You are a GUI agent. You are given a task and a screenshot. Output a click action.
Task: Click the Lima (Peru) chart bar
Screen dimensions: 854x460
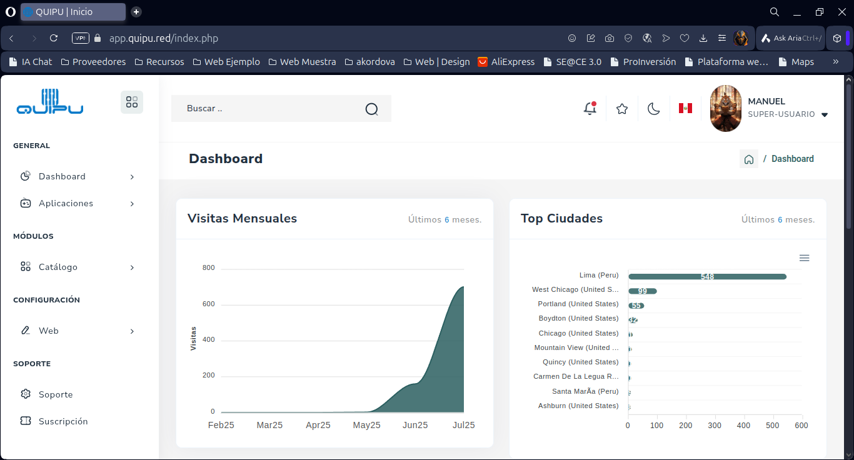click(706, 277)
